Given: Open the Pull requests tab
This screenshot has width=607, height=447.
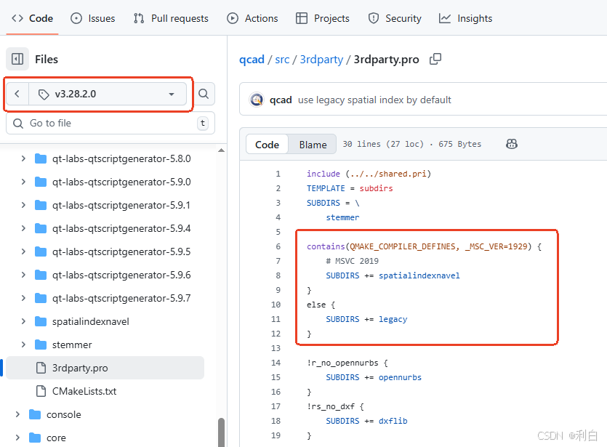Looking at the screenshot, I should (171, 18).
